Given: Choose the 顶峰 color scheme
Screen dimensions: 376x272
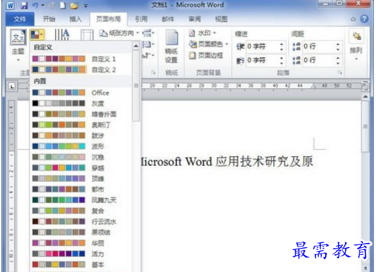Looking at the screenshot, I should click(x=81, y=178).
